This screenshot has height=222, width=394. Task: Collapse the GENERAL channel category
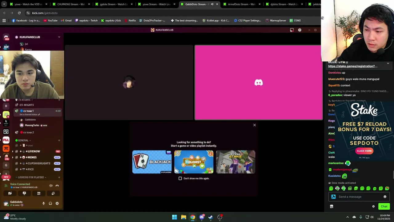click(x=23, y=140)
